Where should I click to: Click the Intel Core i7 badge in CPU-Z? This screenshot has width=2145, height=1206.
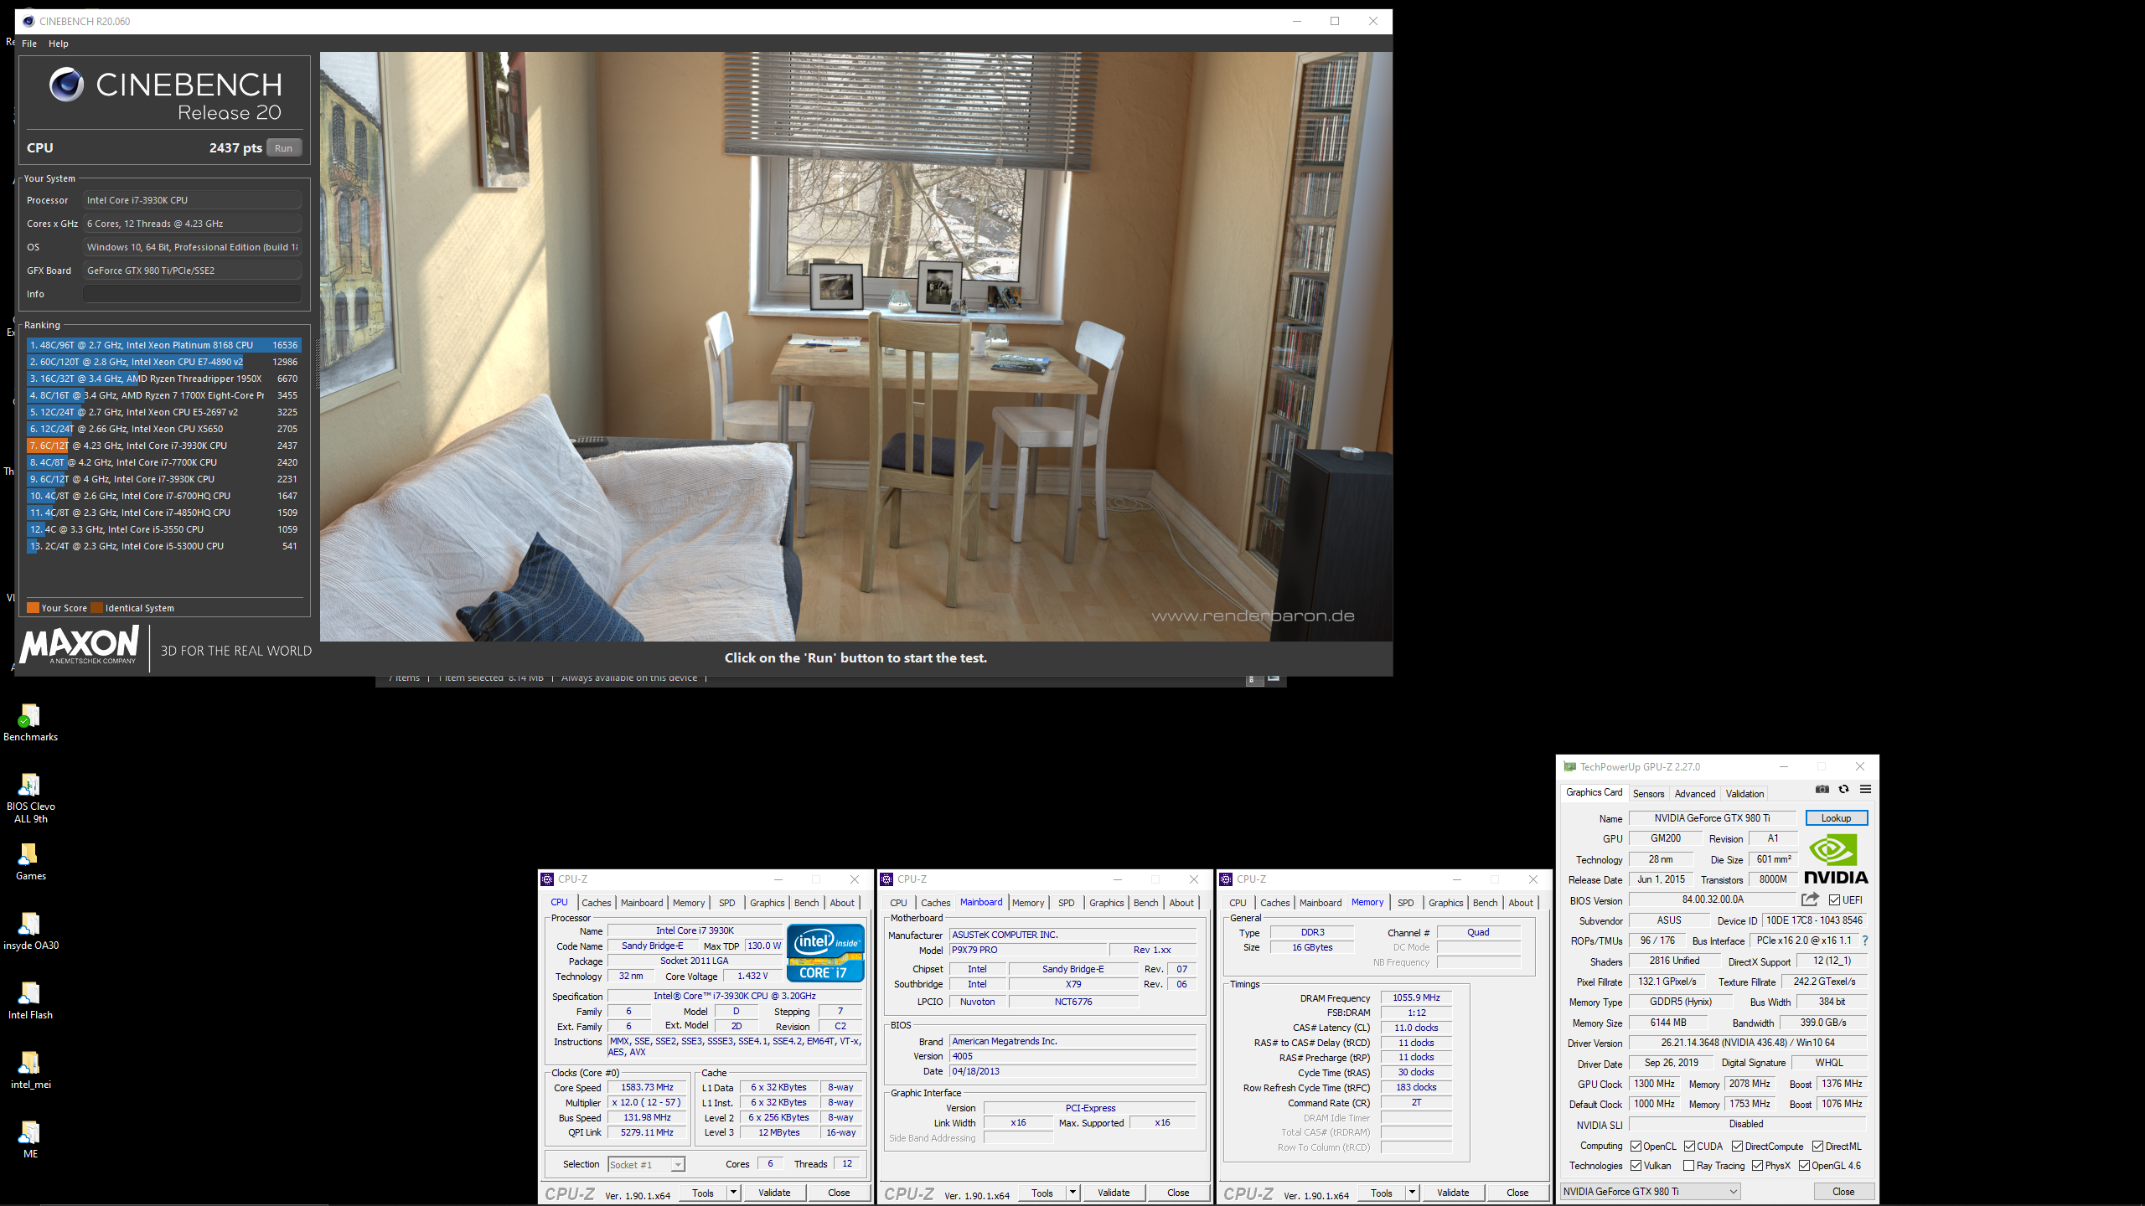pos(825,952)
